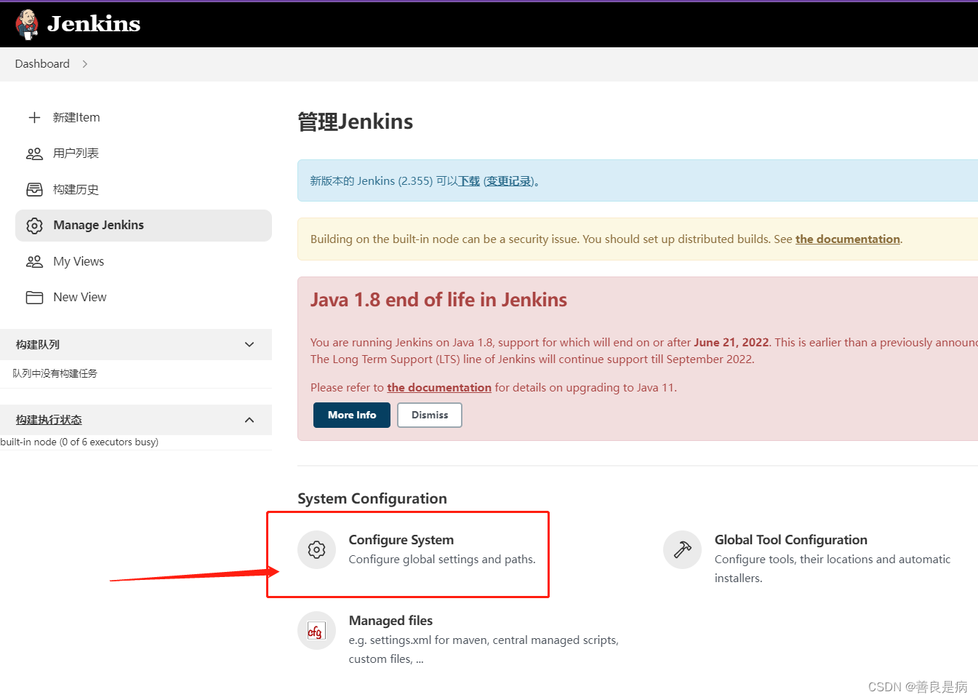Screen dimensions: 978x700
Task: Click the 构建队列 panel title
Action: point(38,344)
